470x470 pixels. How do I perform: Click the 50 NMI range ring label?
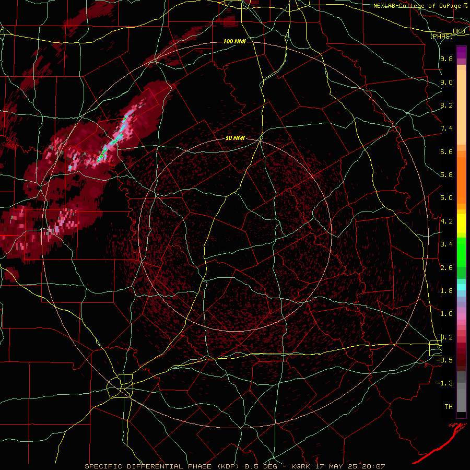click(x=236, y=138)
